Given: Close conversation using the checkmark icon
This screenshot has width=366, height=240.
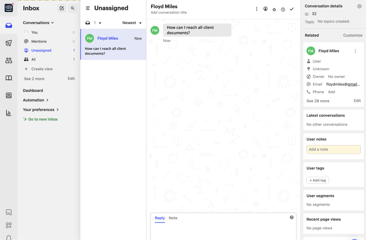Looking at the screenshot, I should [x=292, y=9].
